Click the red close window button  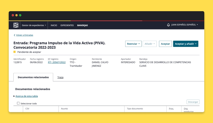click(x=13, y=15)
